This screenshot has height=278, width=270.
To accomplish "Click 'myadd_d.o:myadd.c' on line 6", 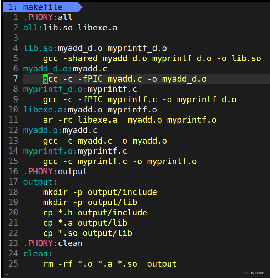I will point(65,69).
